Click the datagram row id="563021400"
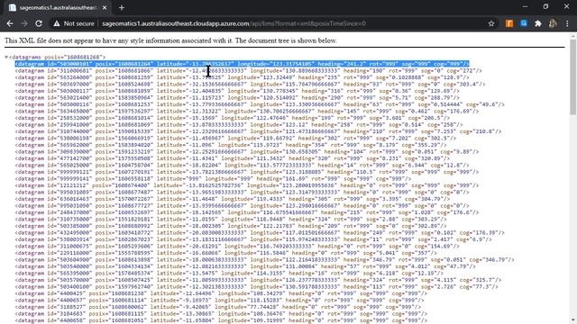The height and width of the screenshot is (324, 577). (237, 97)
